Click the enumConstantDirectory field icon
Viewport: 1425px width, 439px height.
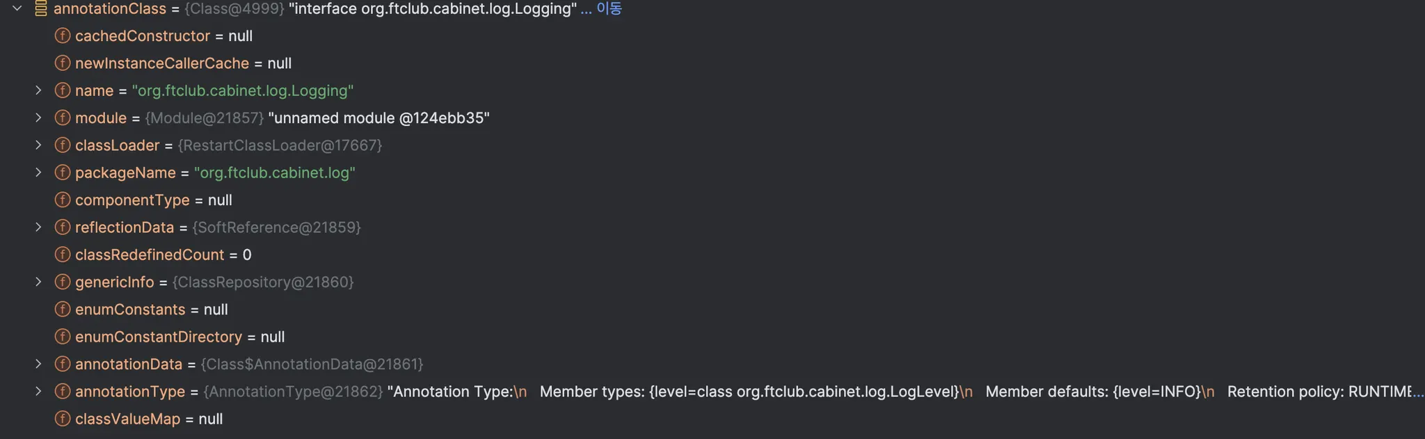(63, 337)
